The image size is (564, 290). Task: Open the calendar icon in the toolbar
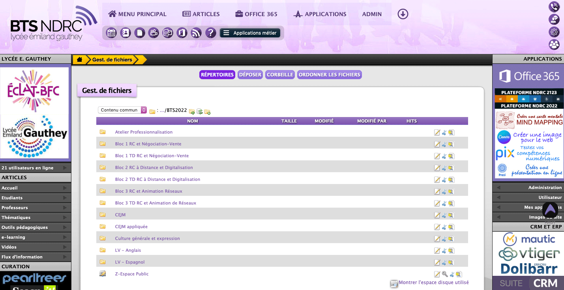click(x=111, y=33)
